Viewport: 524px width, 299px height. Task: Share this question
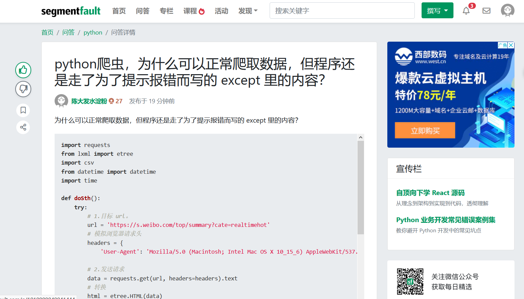pyautogui.click(x=23, y=127)
